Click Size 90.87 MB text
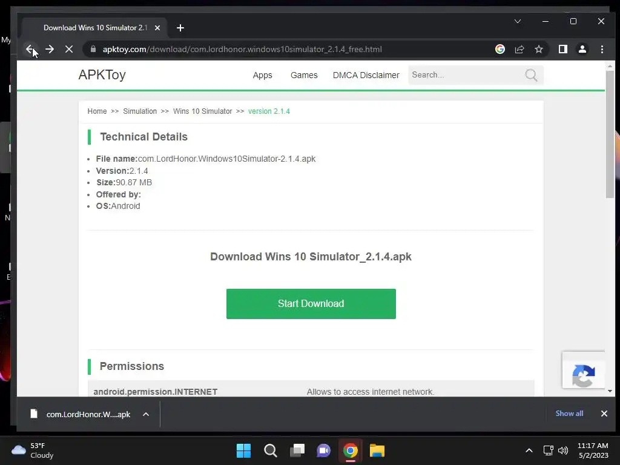The width and height of the screenshot is (620, 465). click(x=124, y=182)
